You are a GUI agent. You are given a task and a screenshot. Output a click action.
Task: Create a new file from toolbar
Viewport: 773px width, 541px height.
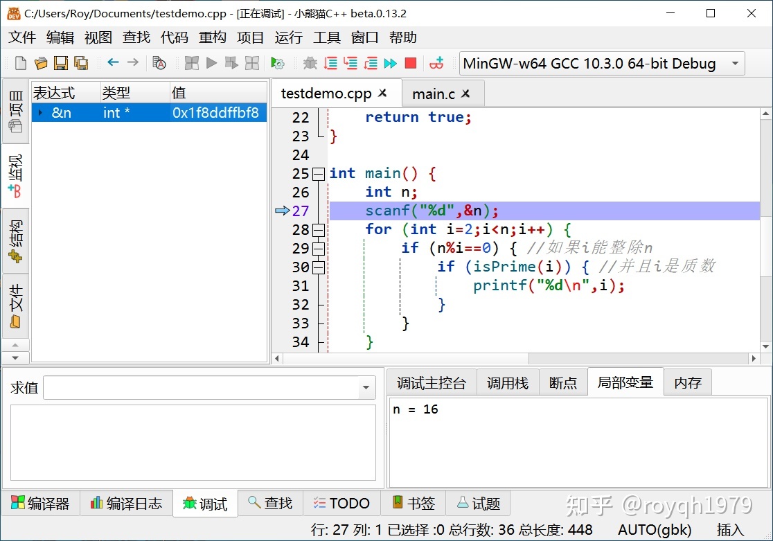point(21,63)
